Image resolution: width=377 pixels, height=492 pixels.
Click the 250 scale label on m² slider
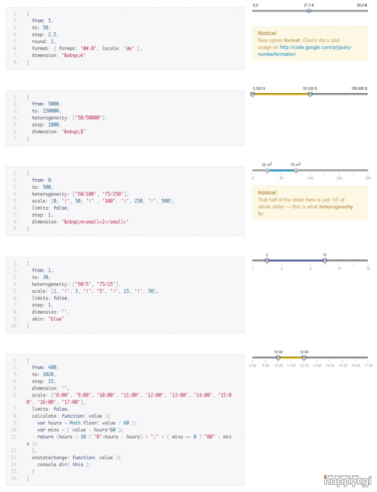click(339, 178)
